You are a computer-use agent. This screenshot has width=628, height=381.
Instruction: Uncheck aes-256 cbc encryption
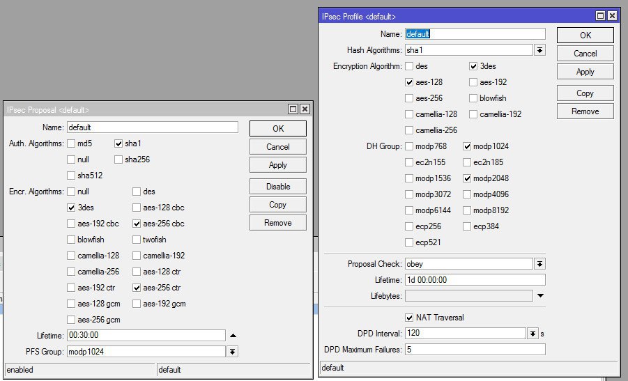pyautogui.click(x=137, y=224)
